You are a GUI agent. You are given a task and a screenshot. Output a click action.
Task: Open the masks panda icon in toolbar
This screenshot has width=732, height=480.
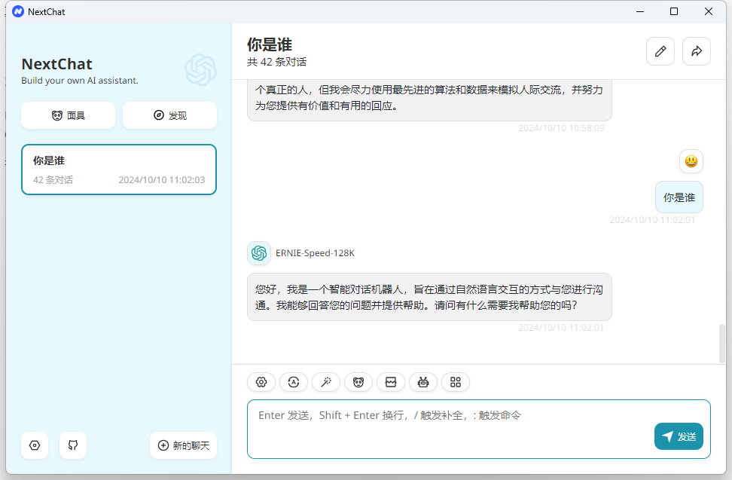coord(358,382)
